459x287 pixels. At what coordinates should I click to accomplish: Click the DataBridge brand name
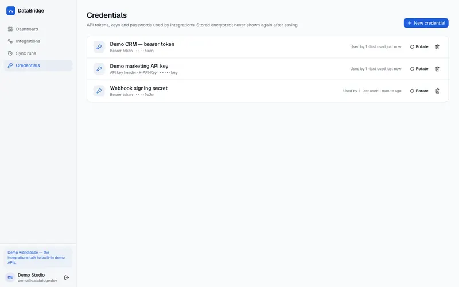[31, 11]
